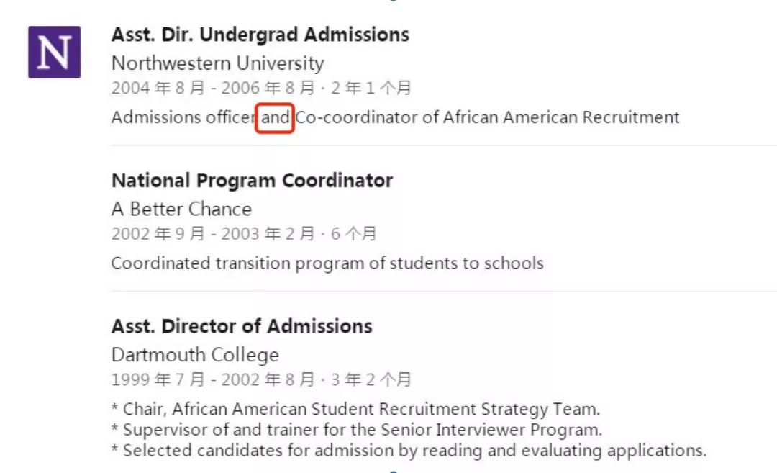Click the Senior Interviewer Program bullet line
777x473 pixels.
click(x=357, y=429)
